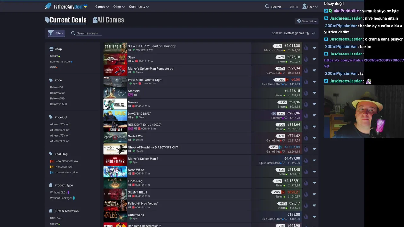Click the User profile icon
Viewport: 404px width, 227px height.
pos(304,6)
